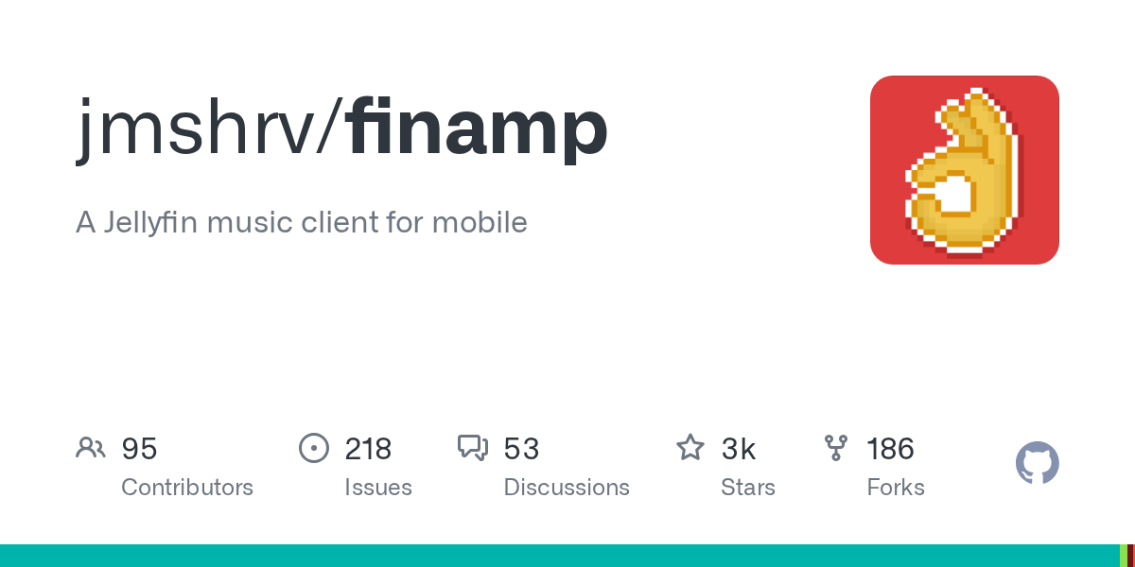The height and width of the screenshot is (567, 1135).
Task: Click the Discussions speech bubbles icon
Action: point(473,448)
